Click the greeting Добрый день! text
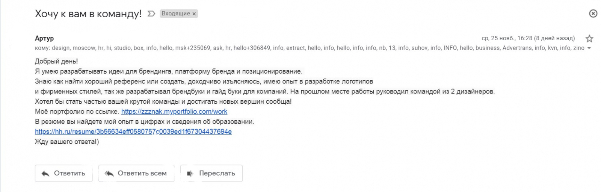 tap(56, 61)
